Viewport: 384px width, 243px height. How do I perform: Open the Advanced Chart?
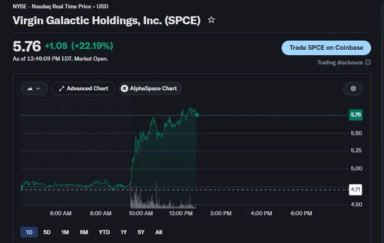point(83,88)
